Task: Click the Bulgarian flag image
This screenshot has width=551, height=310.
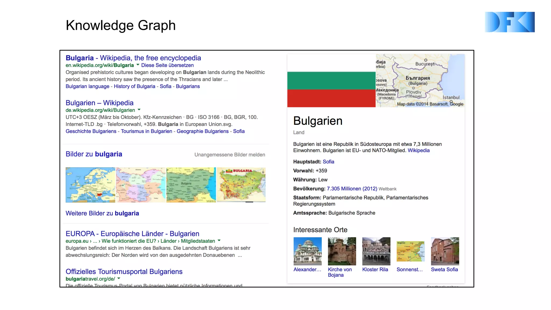Action: point(331,81)
